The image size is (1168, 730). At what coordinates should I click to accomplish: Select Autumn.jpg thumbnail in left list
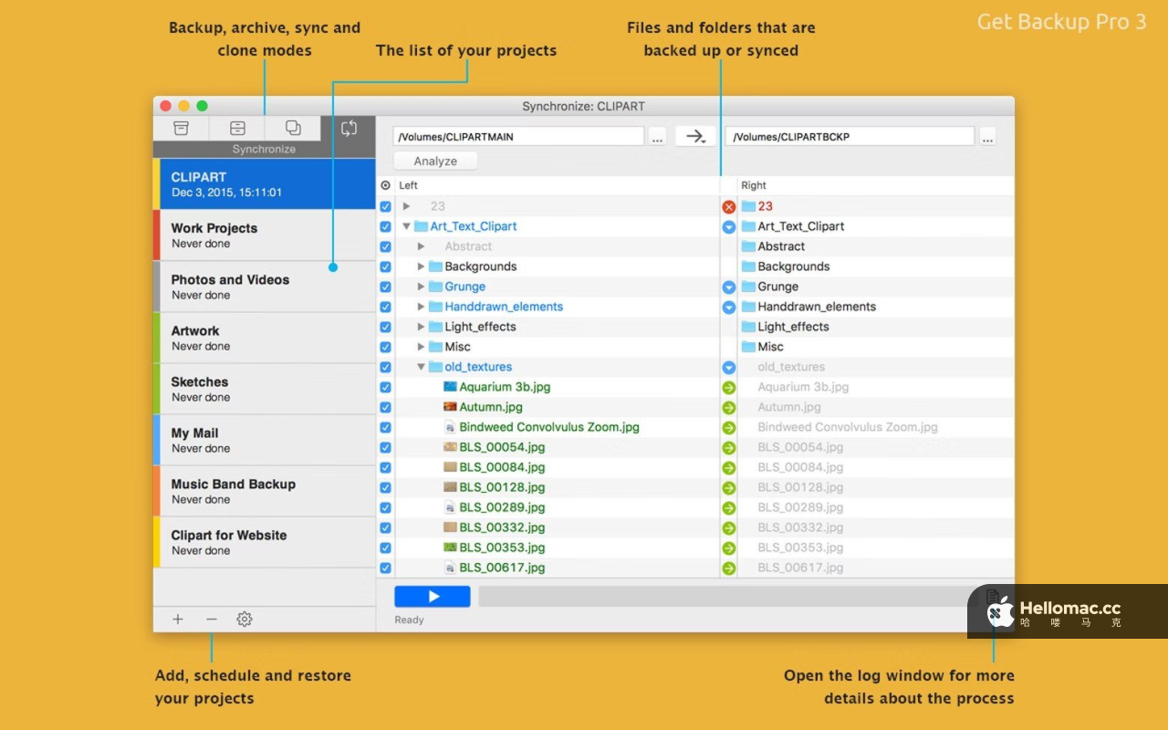pos(450,407)
